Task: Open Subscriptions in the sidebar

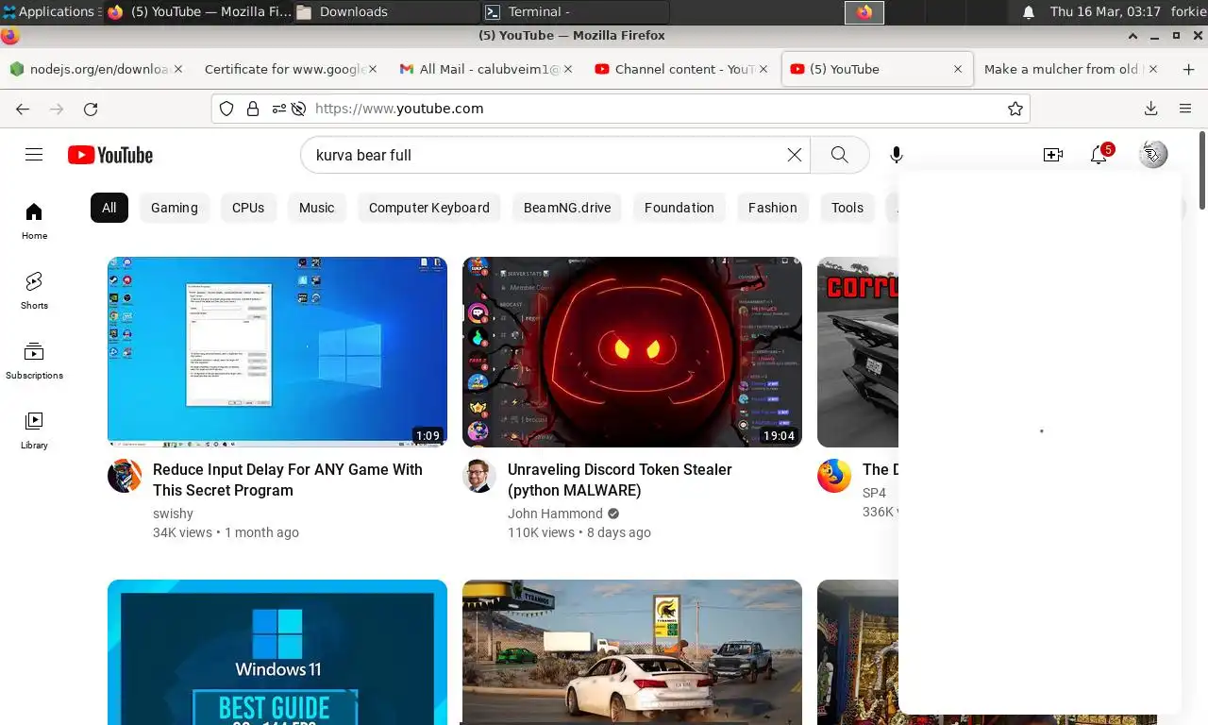Action: pos(34,361)
